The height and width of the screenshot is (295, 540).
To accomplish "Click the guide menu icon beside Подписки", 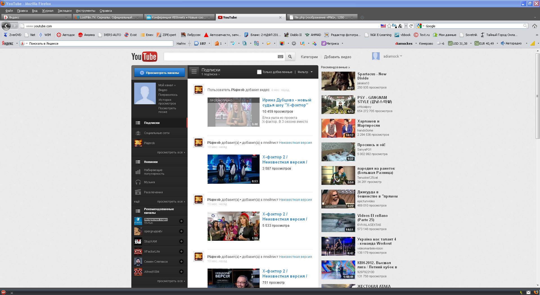I will pyautogui.click(x=194, y=72).
